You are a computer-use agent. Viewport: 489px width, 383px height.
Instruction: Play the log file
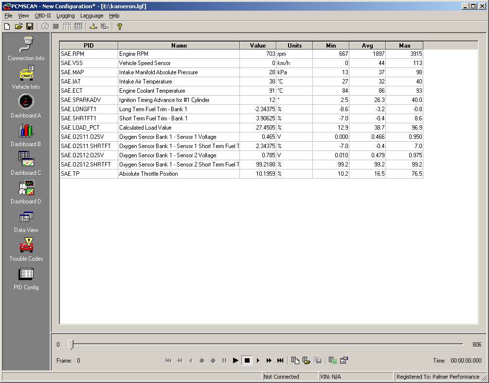(x=236, y=360)
